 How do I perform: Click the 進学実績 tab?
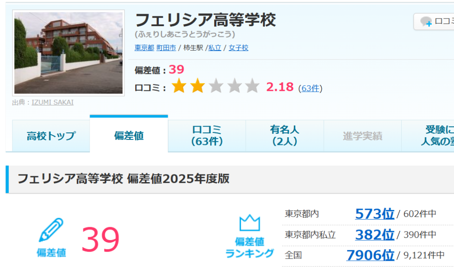point(363,135)
